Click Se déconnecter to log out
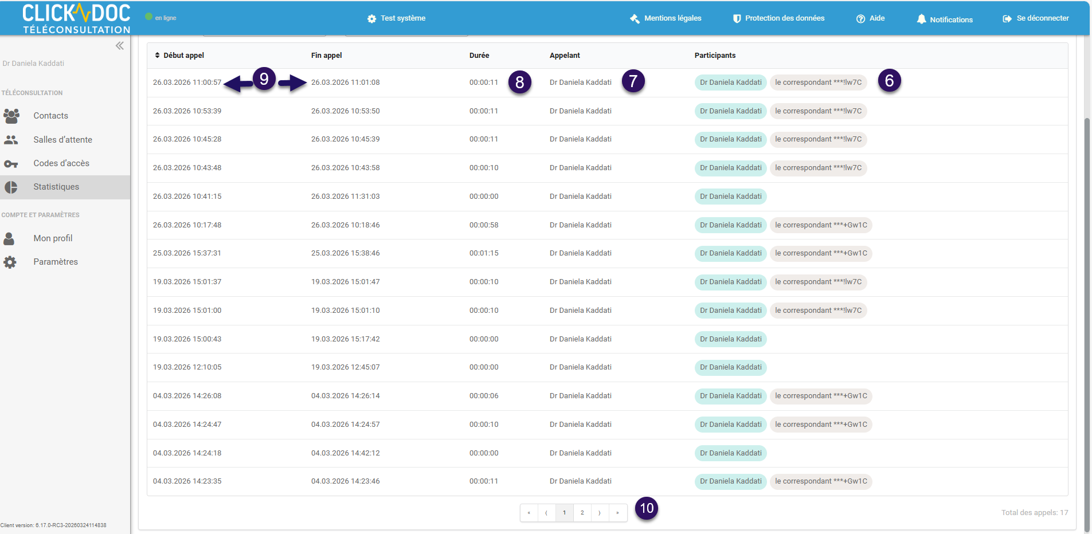Image resolution: width=1092 pixels, height=534 pixels. click(1036, 18)
